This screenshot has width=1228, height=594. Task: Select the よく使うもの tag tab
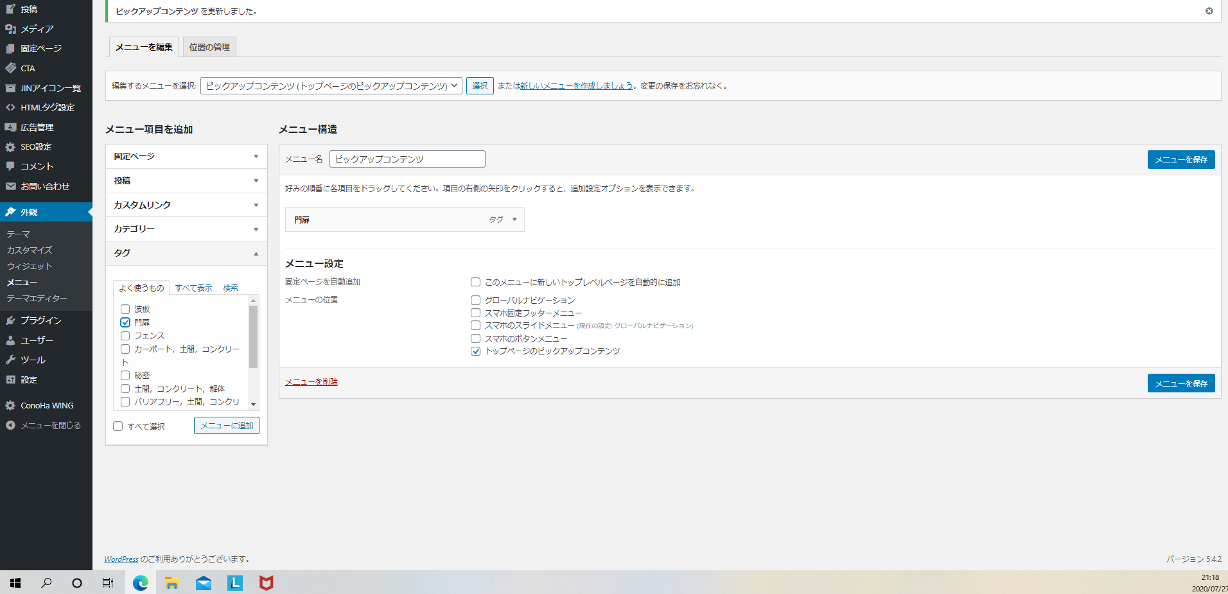(141, 288)
